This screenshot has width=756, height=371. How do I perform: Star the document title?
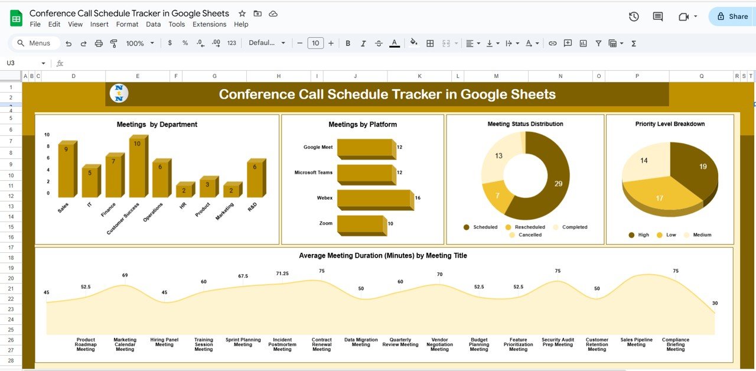click(242, 14)
